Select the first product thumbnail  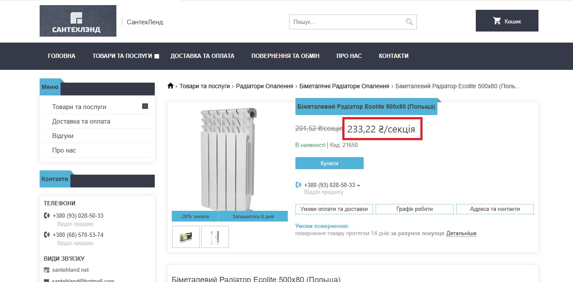[186, 237]
